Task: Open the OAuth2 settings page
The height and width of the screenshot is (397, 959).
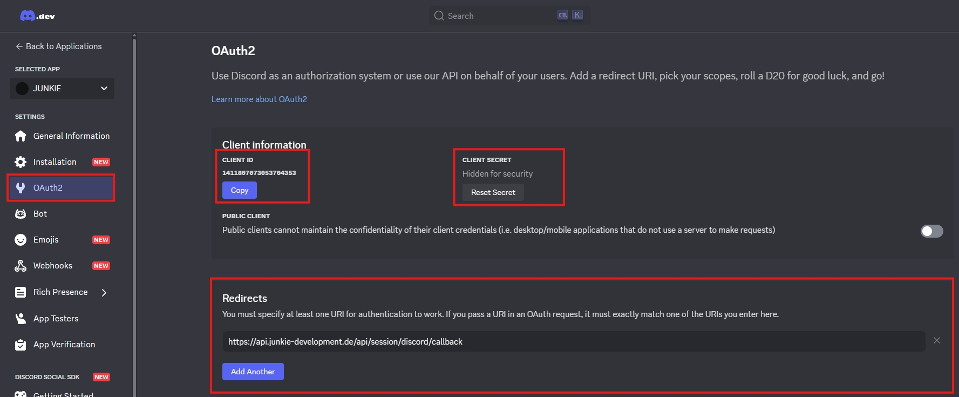Action: tap(48, 188)
